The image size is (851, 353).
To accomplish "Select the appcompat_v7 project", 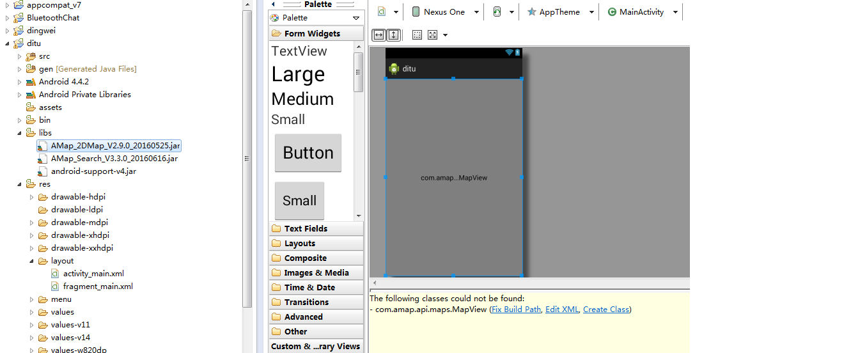I will click(54, 5).
